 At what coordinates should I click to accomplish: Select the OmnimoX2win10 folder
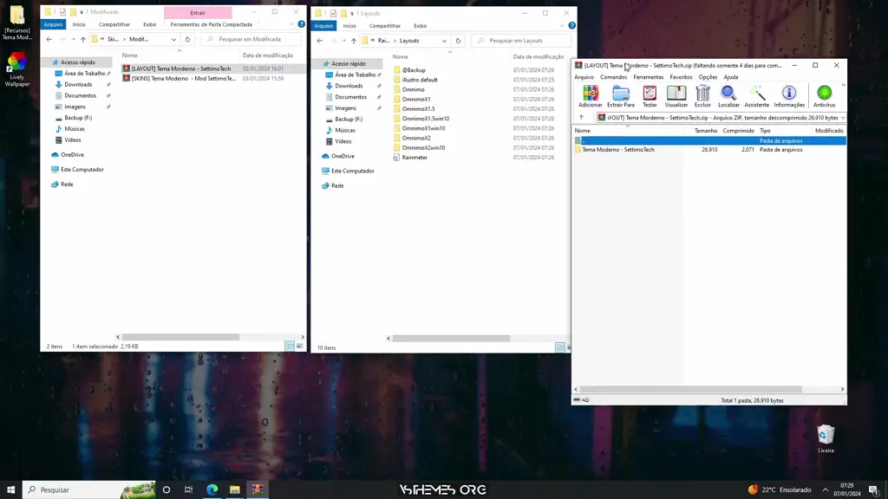[x=423, y=148]
